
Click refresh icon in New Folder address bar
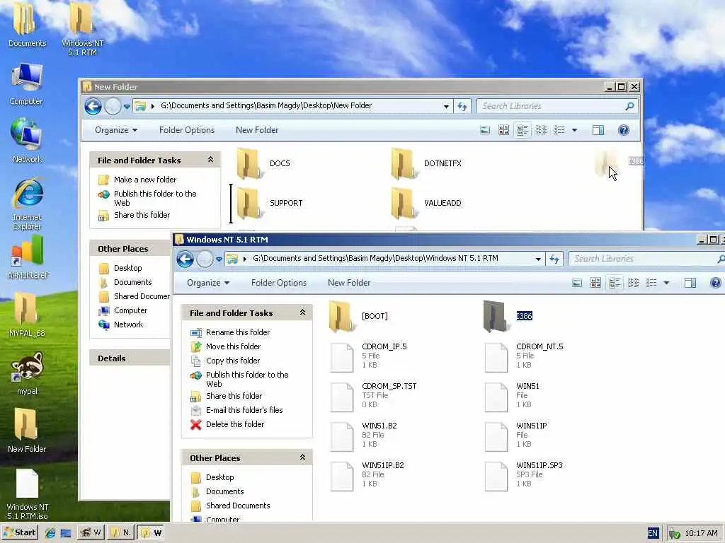[462, 106]
